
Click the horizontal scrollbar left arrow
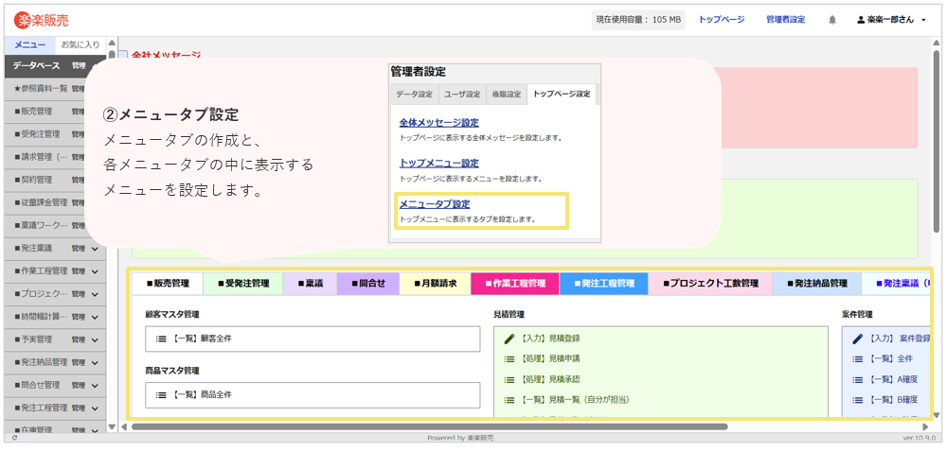tap(124, 426)
